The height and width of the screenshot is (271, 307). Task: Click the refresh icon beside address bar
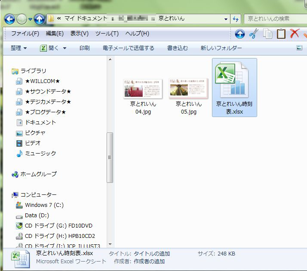[236, 19]
